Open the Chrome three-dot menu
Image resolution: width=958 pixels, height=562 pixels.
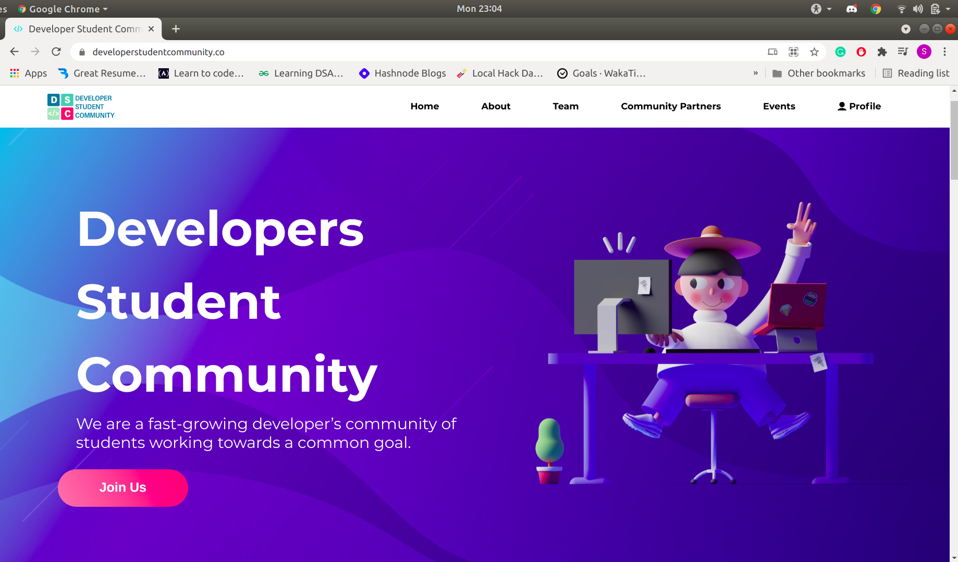[944, 52]
